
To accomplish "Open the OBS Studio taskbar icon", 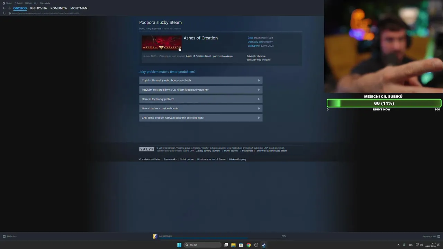I will (256, 245).
